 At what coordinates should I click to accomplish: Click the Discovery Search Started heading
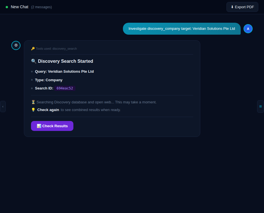click(65, 61)
